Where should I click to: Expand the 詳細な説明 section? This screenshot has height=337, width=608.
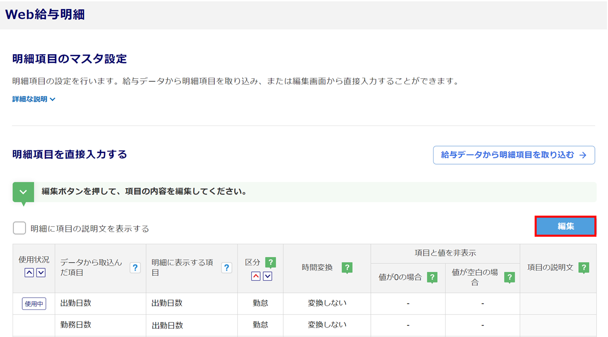(x=34, y=99)
